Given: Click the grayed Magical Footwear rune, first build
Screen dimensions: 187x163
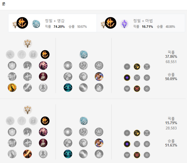Looking at the screenshot, I should point(83,66).
